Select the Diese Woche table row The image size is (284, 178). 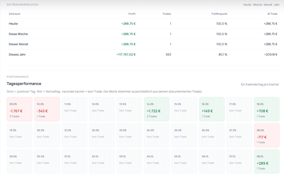[143, 34]
